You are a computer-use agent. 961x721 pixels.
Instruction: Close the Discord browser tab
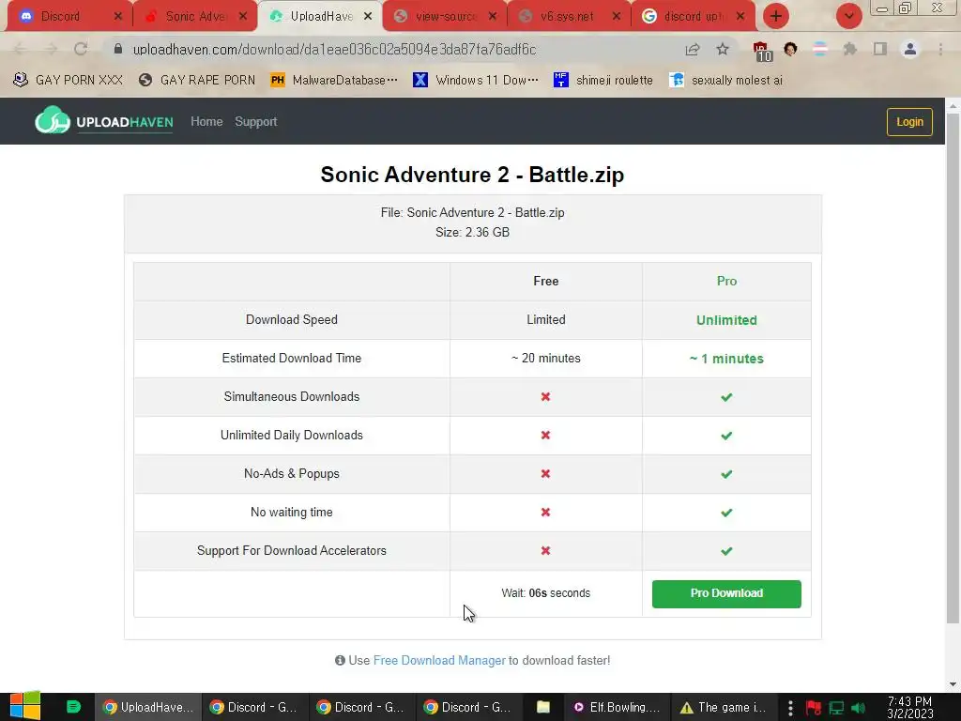point(118,17)
